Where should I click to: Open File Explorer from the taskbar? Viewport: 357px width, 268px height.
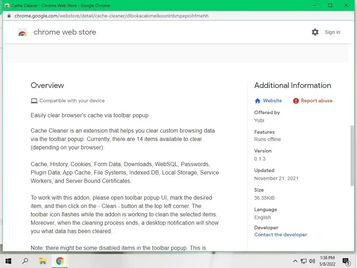point(43,261)
